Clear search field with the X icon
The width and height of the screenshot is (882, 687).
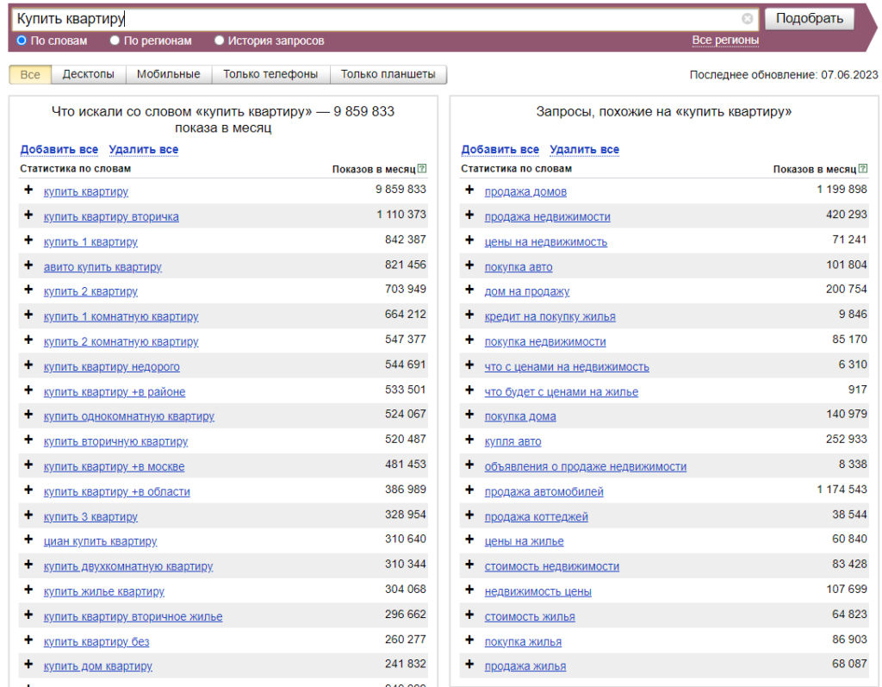[x=747, y=19]
